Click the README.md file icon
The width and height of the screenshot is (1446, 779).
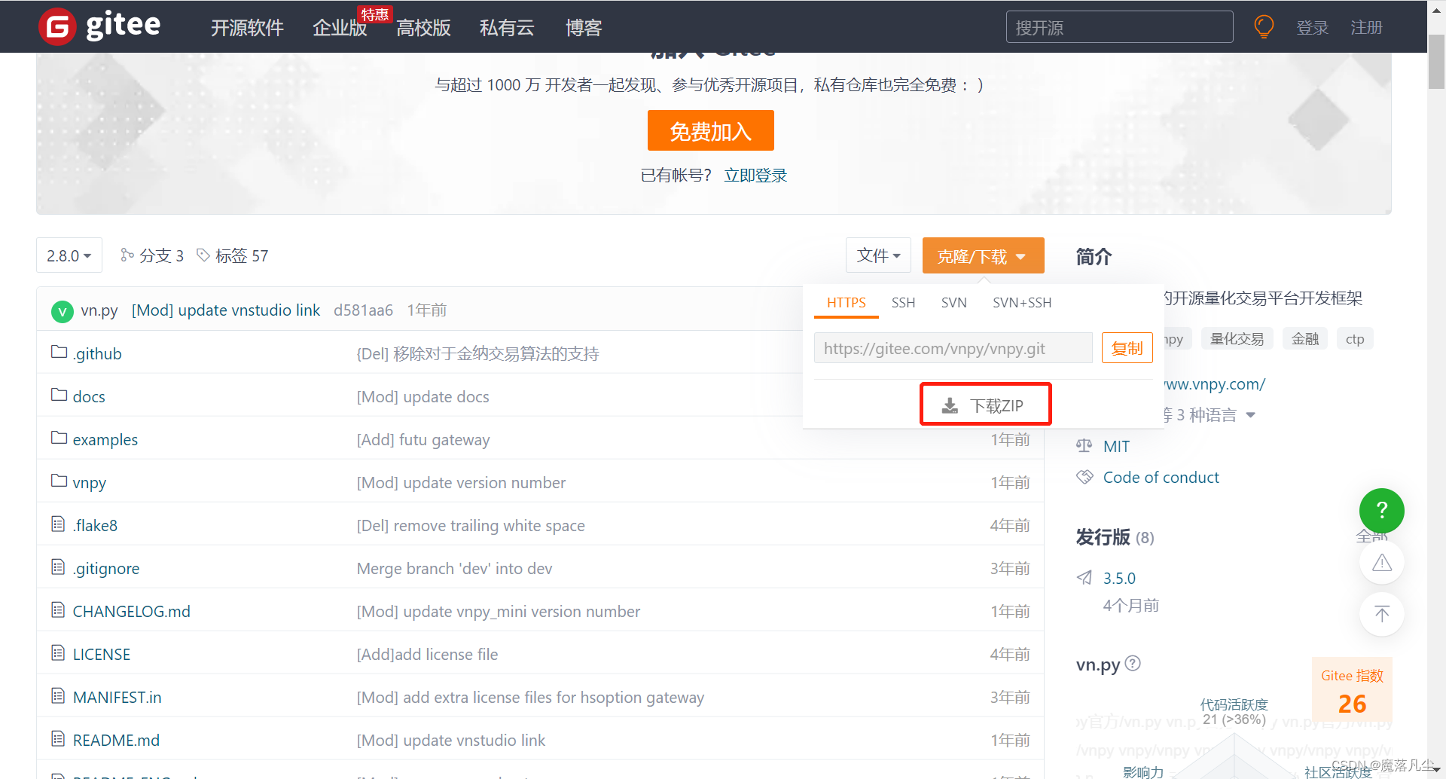tap(58, 738)
